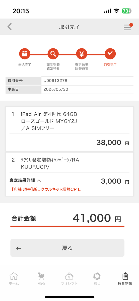Screen dimensions: 139x301
Task: Open the ウォレット purse tab
Action: pos(69,279)
